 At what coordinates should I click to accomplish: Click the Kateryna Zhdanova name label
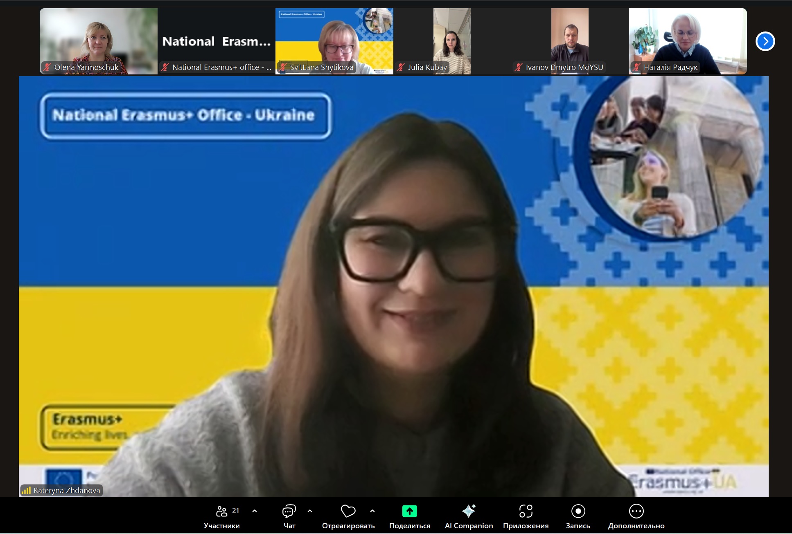coord(66,490)
